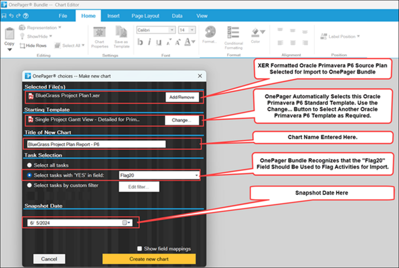Image resolution: width=399 pixels, height=268 pixels.
Task: Click the Edit filter... button
Action: pos(139,187)
